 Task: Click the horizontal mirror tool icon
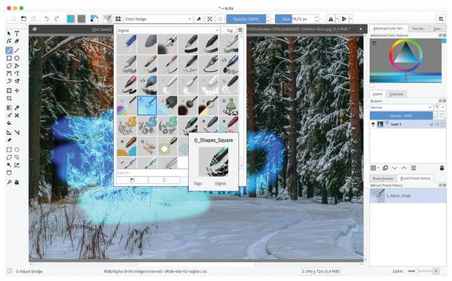click(331, 19)
